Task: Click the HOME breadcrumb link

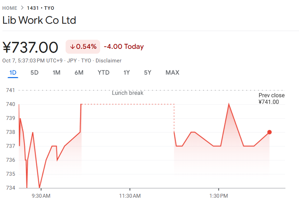Action: click(x=10, y=8)
